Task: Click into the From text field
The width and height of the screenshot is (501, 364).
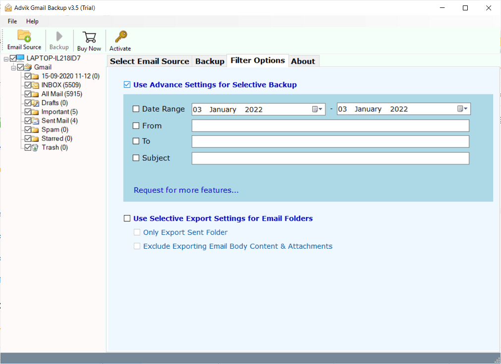Action: (331, 126)
